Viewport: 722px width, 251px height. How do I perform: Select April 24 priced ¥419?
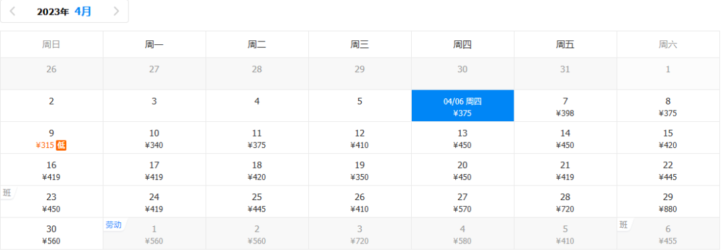[154, 201]
